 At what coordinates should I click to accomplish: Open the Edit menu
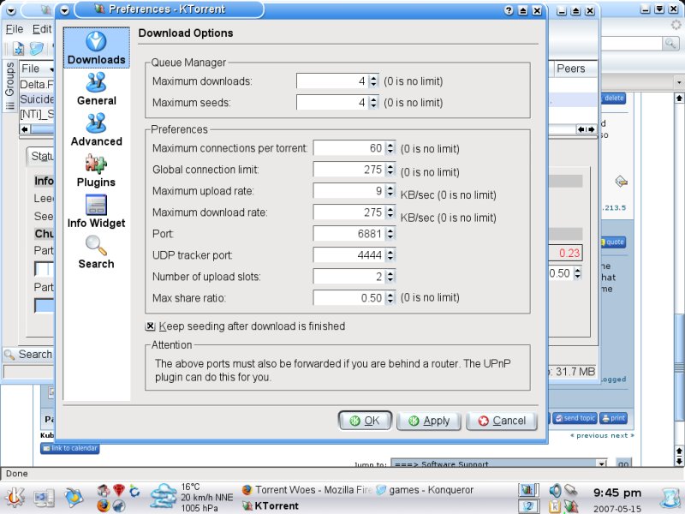(x=42, y=28)
